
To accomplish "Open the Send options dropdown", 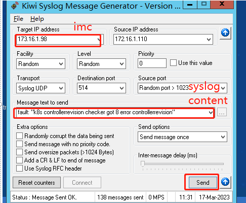I will click(x=223, y=137).
